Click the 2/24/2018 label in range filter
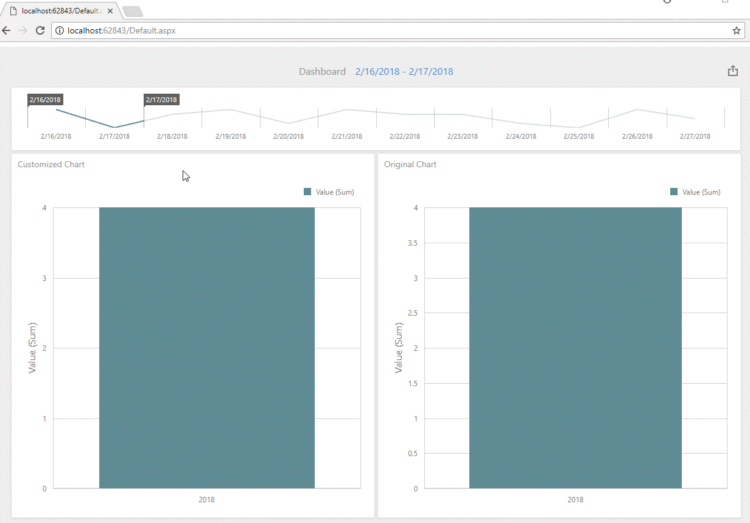This screenshot has height=523, width=750. coord(521,136)
